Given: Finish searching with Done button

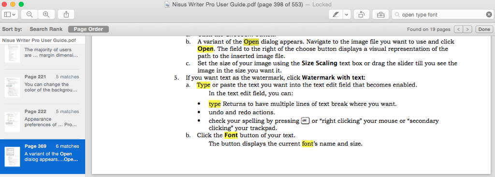Looking at the screenshot, I should tap(484, 29).
